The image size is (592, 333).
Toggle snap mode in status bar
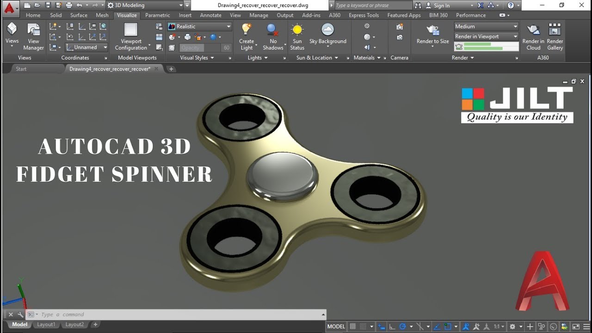(362, 327)
